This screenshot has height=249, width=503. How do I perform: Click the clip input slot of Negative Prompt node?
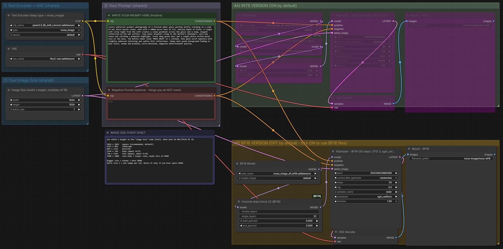108,96
